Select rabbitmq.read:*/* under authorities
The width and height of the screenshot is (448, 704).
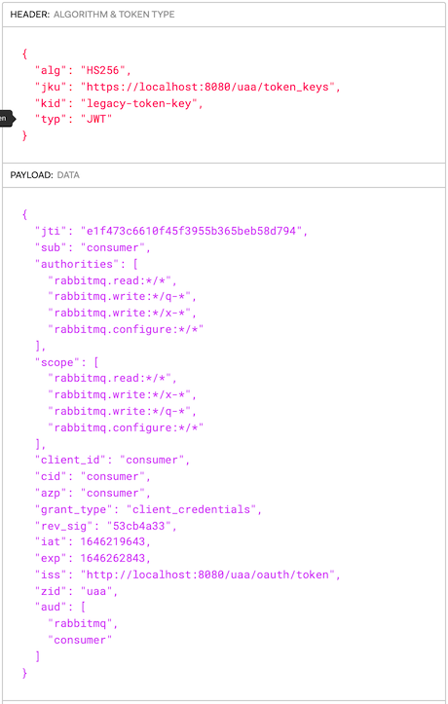tap(109, 280)
